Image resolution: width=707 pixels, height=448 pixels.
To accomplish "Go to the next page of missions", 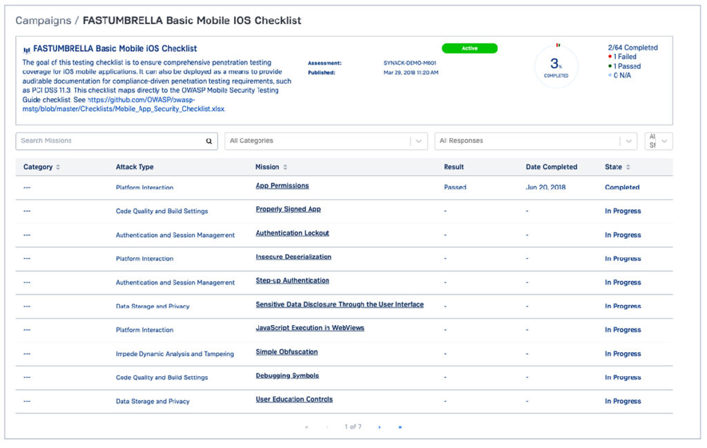I will click(379, 427).
